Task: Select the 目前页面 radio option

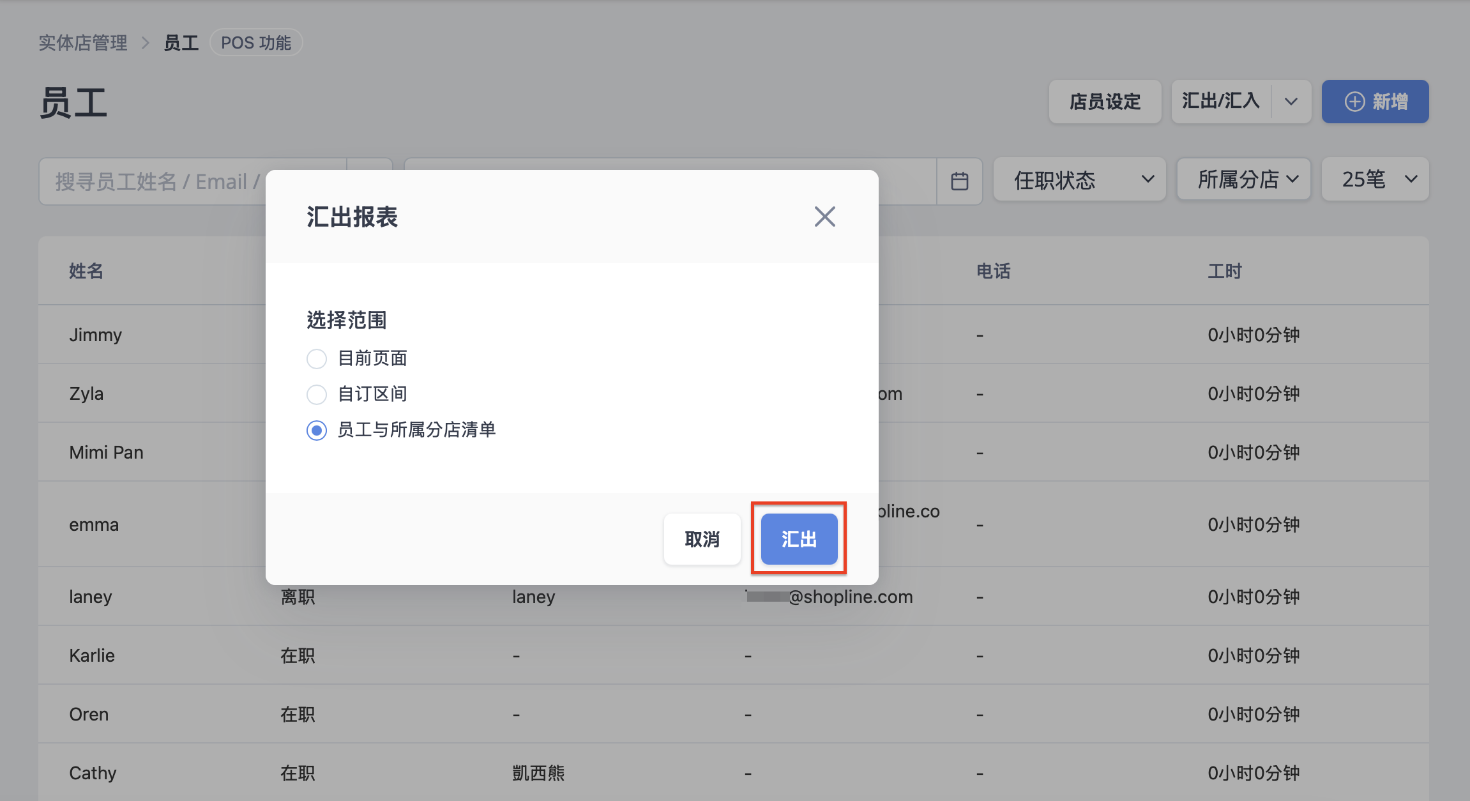Action: pos(317,358)
